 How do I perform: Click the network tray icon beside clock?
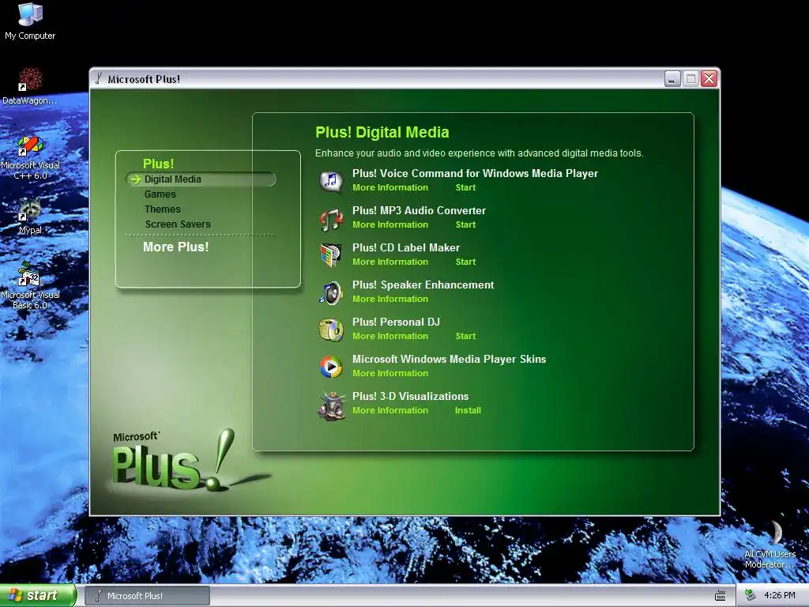coord(751,595)
